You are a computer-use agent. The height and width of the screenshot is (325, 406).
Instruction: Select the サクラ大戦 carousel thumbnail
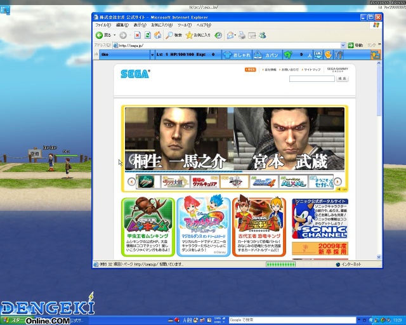tap(175, 182)
